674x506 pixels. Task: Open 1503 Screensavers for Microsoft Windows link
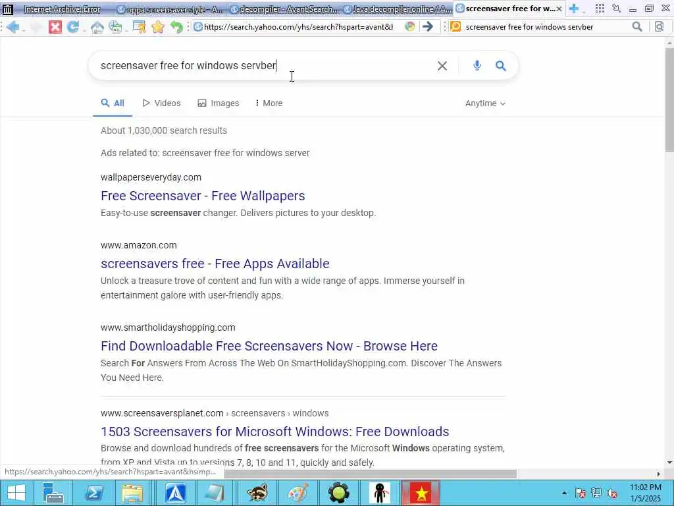tap(274, 432)
